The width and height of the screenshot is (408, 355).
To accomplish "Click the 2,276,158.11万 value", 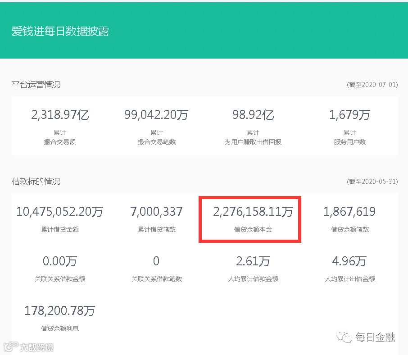I will pyautogui.click(x=253, y=212).
